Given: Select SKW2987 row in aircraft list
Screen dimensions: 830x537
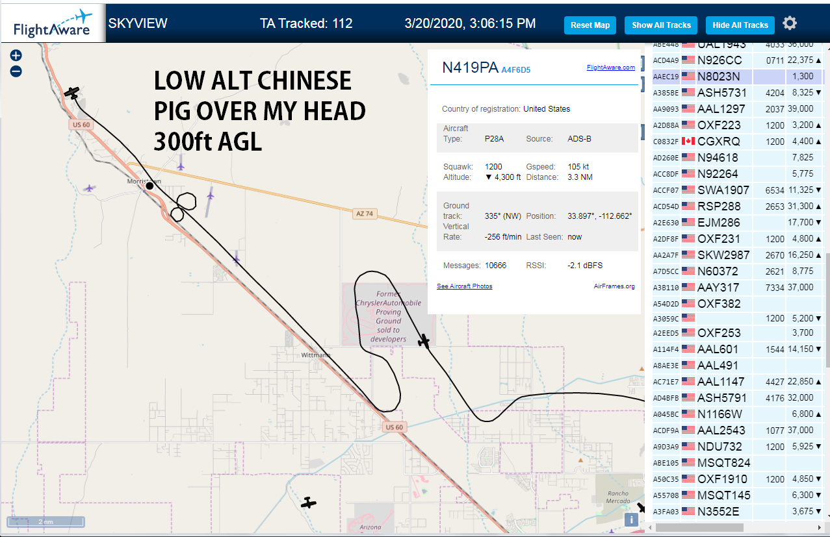Looking at the screenshot, I should pos(738,255).
